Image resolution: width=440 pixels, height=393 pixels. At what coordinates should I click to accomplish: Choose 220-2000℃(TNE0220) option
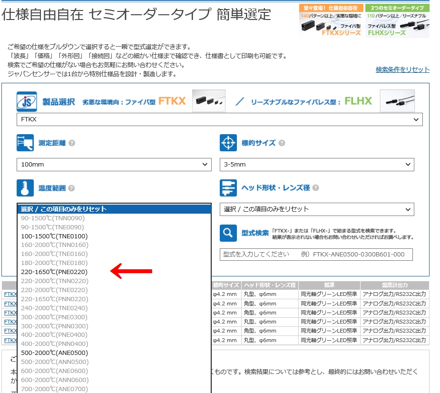(114, 290)
